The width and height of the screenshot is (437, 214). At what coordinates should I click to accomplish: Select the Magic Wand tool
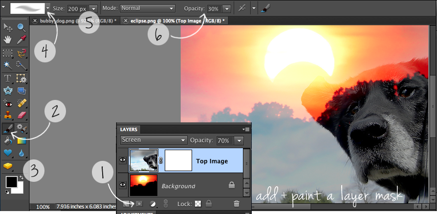[7, 66]
